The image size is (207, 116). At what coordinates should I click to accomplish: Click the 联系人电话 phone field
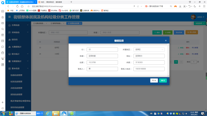pyautogui.click(x=149, y=69)
